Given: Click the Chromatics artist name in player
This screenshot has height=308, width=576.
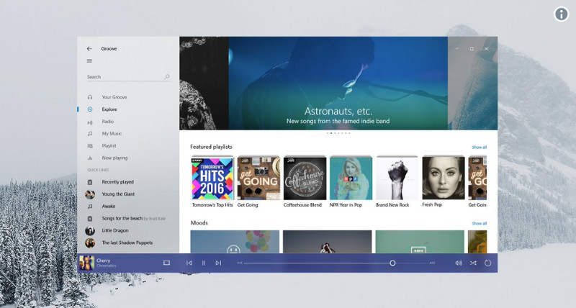Looking at the screenshot, I should coord(107,266).
